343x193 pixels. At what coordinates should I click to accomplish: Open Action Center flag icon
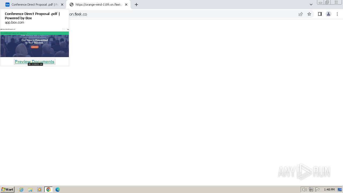pyautogui.click(x=318, y=190)
